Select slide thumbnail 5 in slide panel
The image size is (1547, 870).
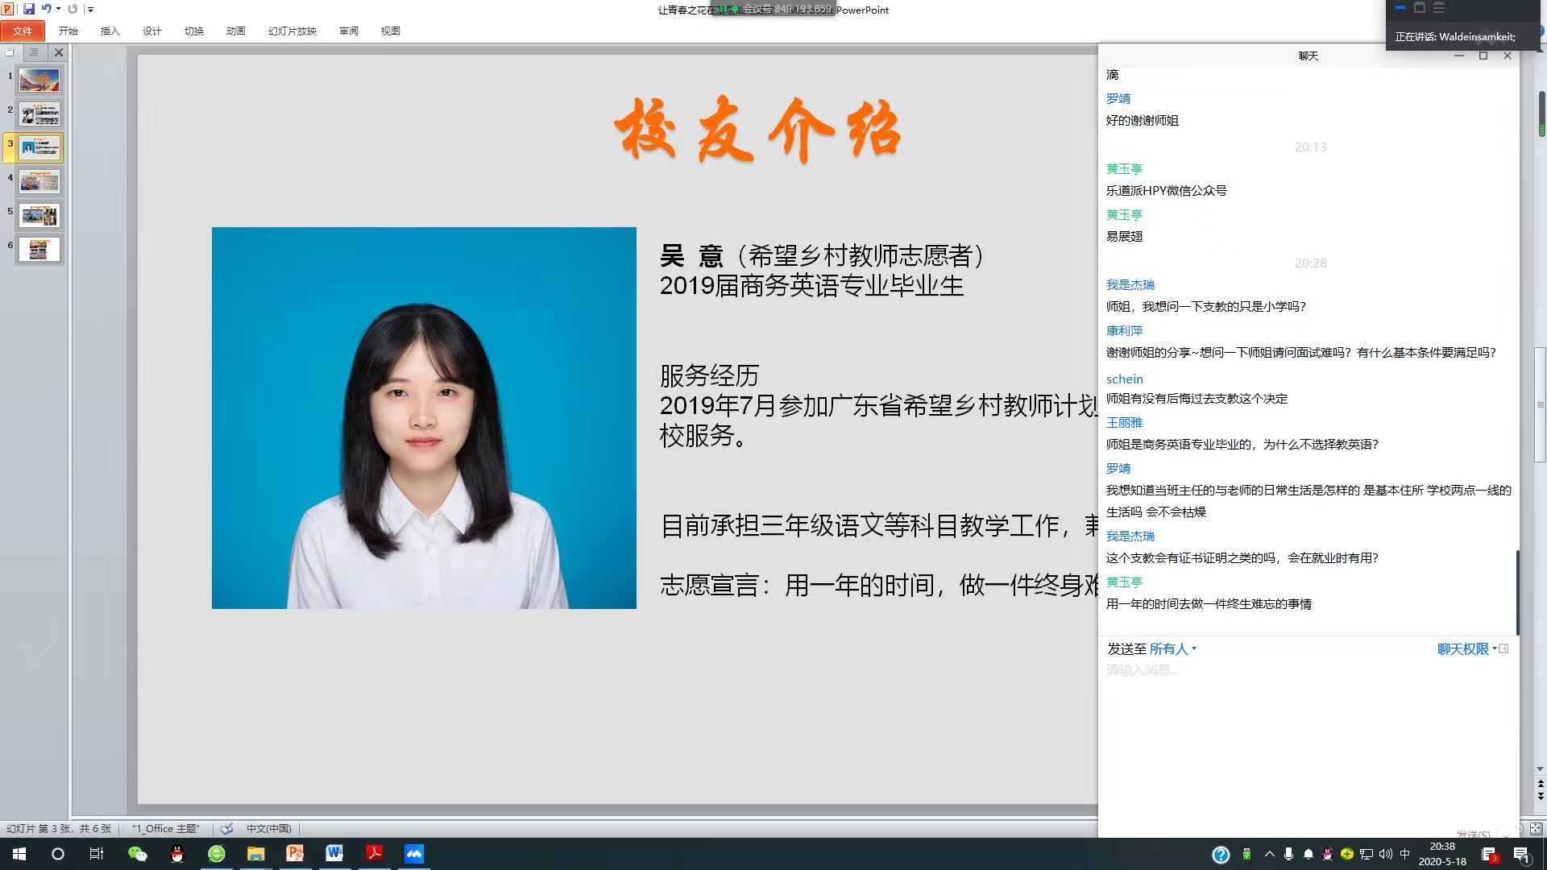click(x=39, y=215)
